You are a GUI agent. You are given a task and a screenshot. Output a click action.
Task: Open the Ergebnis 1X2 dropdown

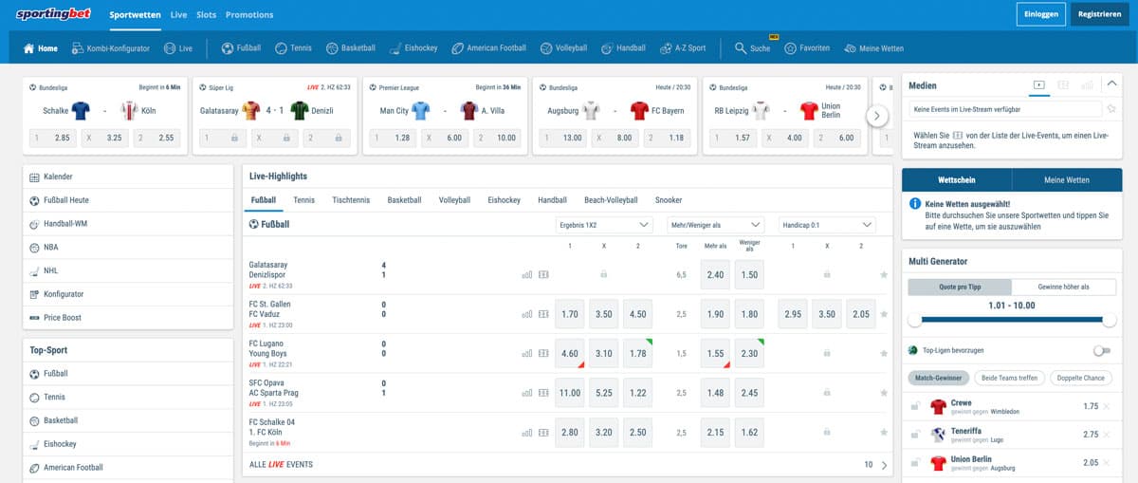tap(604, 225)
